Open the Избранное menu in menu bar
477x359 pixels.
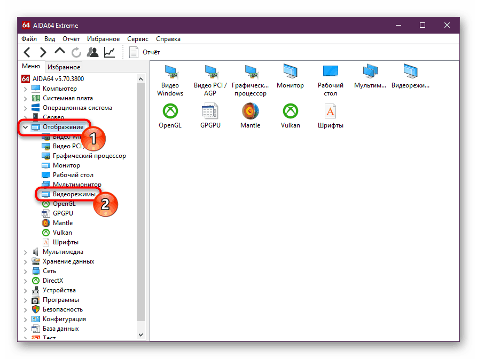tap(104, 39)
